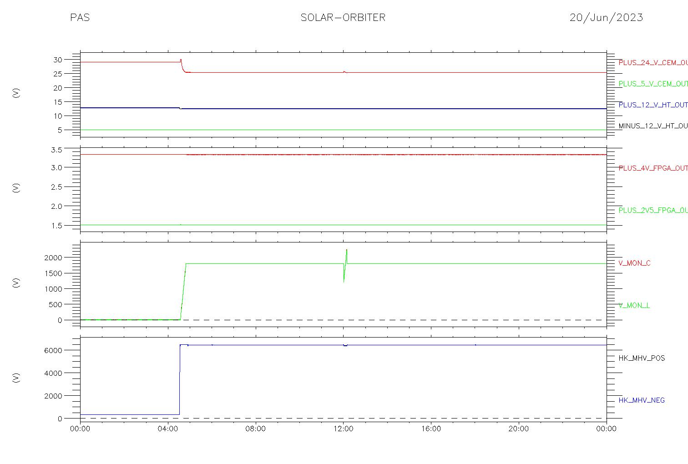This screenshot has height=464, width=688.
Task: Select the HK_MHV_NEG legend label
Action: pyautogui.click(x=642, y=400)
